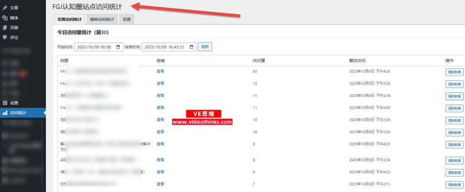Click 清除数据 for the 13-visit row

(454, 84)
